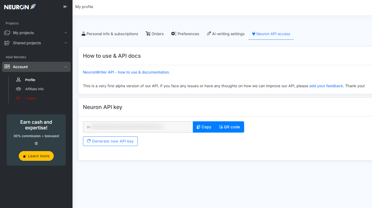The width and height of the screenshot is (372, 208).
Task: Go to AI-writing settings tab
Action: click(225, 34)
